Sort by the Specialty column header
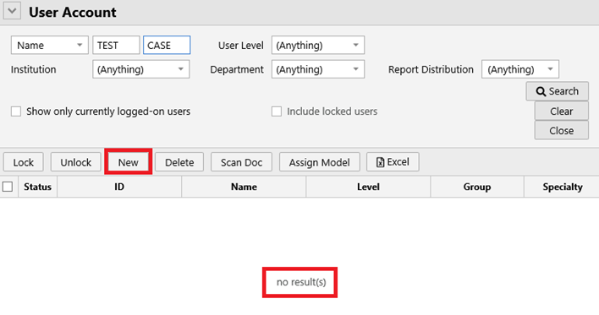The height and width of the screenshot is (315, 599). [562, 187]
